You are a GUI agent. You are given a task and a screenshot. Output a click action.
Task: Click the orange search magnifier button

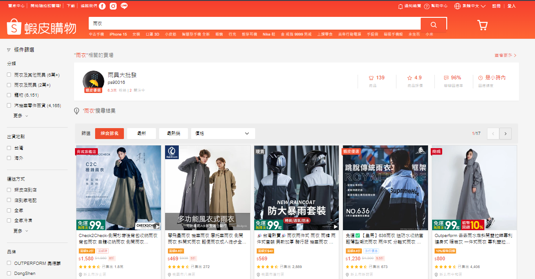tap(433, 25)
